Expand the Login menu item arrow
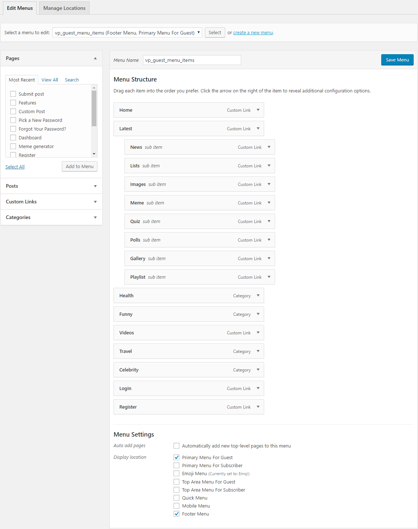 click(258, 388)
